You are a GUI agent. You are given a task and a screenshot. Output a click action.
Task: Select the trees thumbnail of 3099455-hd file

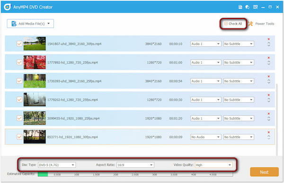(x=35, y=118)
